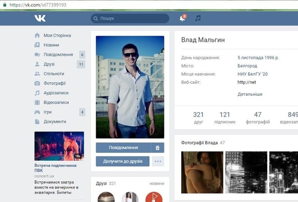298x202 pixels.
Task: Open Друзі in the left menu
Action: coord(49,64)
